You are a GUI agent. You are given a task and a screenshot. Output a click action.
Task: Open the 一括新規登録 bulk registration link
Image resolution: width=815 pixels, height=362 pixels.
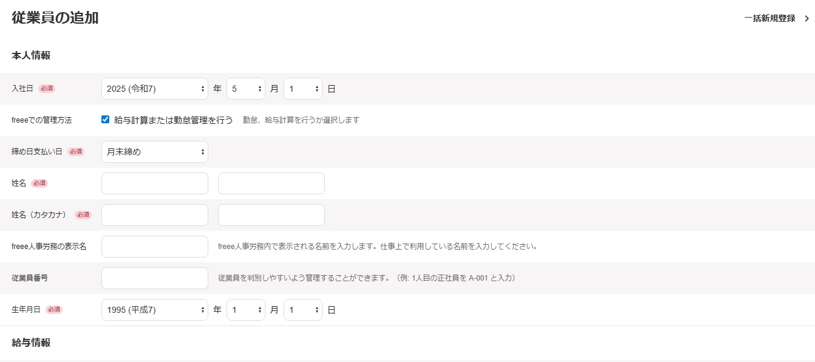click(x=769, y=18)
